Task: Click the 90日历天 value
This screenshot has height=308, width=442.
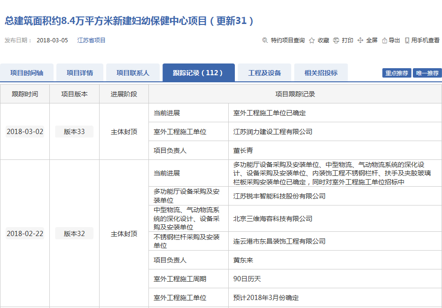Action: (x=247, y=279)
